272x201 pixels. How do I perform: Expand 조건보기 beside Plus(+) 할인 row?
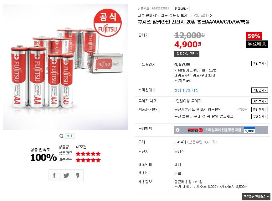[x=259, y=109]
